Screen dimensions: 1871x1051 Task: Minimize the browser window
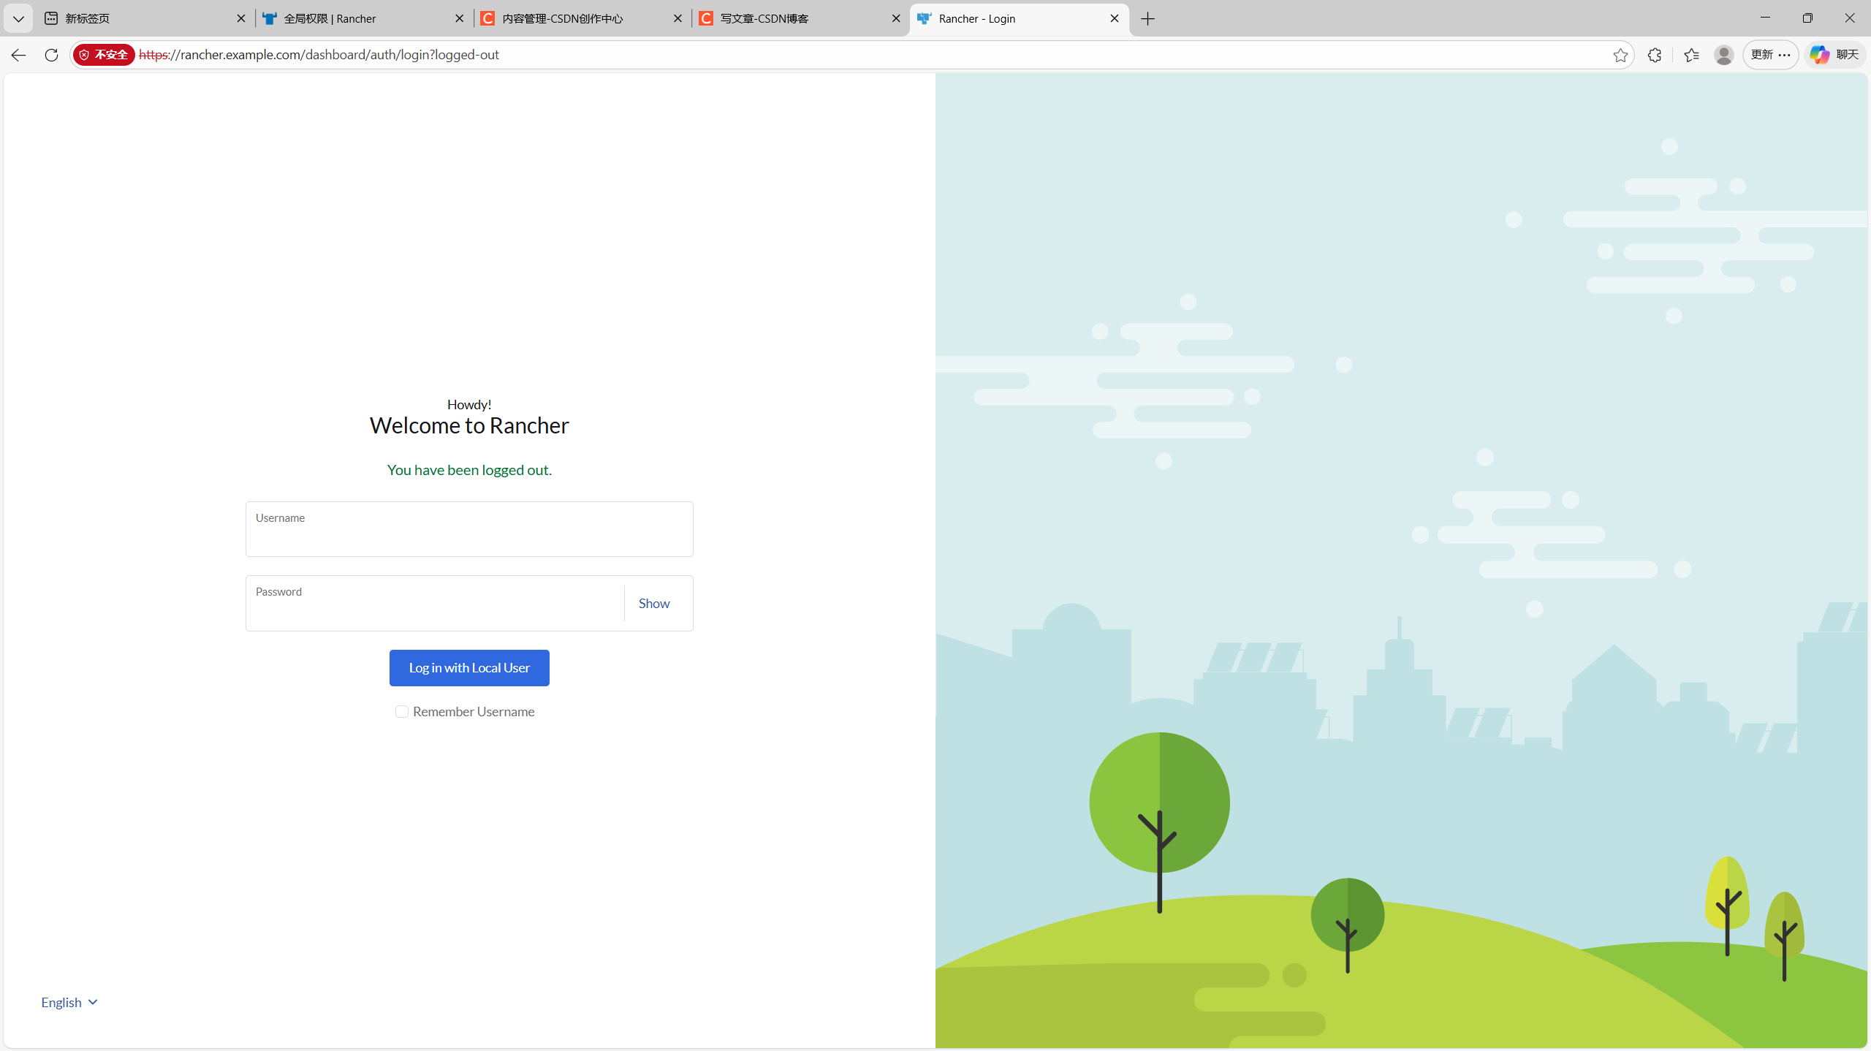pos(1765,18)
